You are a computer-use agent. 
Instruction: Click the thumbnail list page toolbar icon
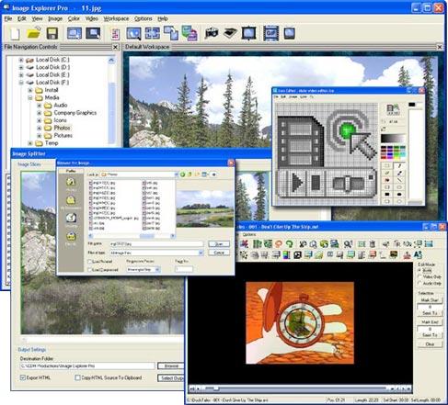coord(115,34)
